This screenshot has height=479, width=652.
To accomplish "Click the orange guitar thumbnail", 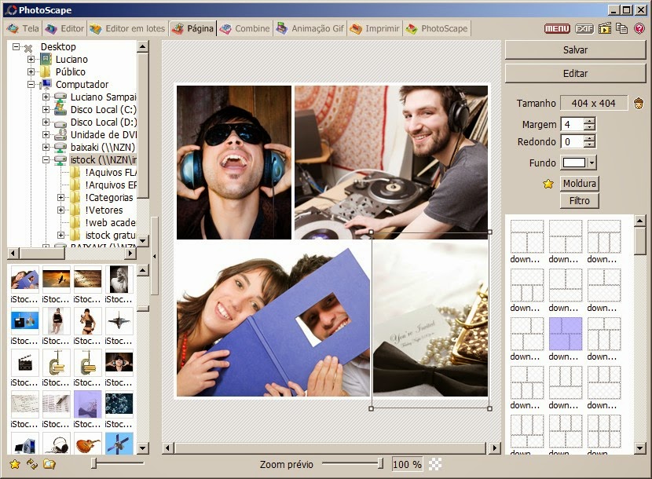I will (x=87, y=444).
